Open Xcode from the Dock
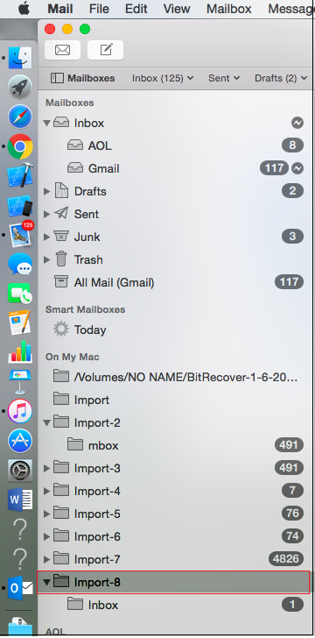 click(20, 175)
